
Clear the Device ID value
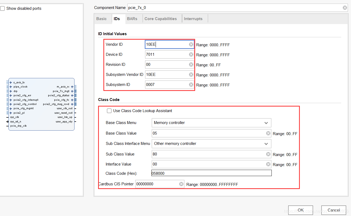[191, 54]
